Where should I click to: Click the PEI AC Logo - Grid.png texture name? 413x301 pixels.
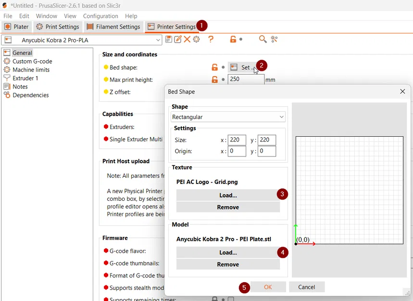coord(207,182)
